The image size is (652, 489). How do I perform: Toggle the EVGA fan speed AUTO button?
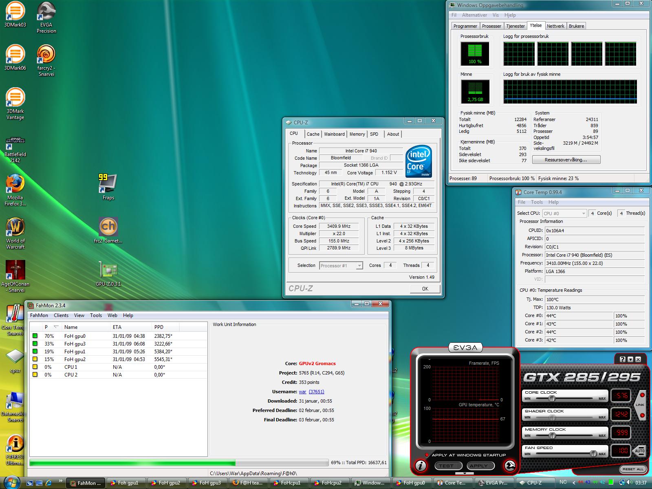(x=639, y=451)
